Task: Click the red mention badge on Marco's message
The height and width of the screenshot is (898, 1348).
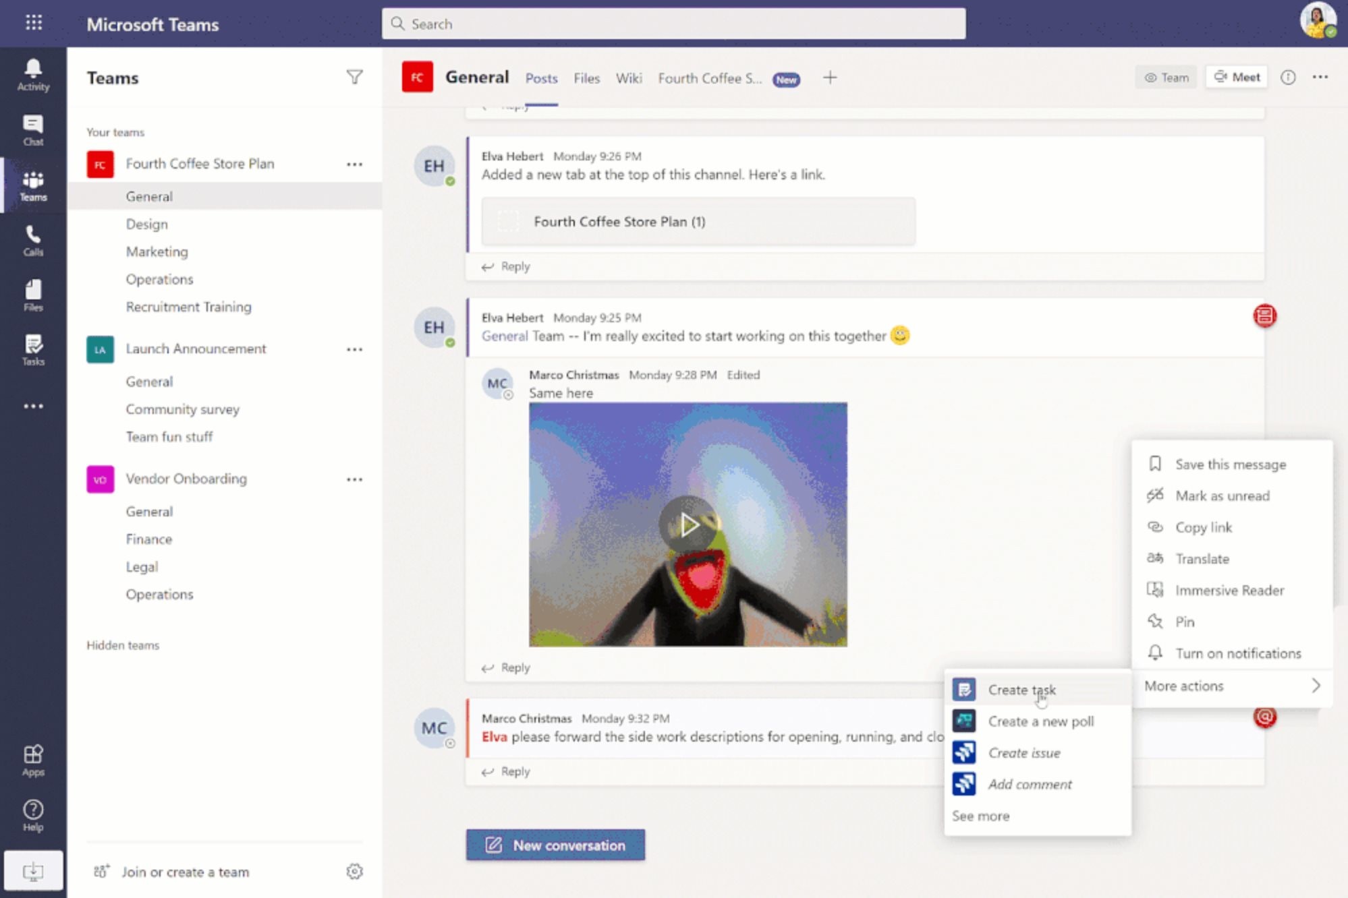Action: pos(1265,717)
